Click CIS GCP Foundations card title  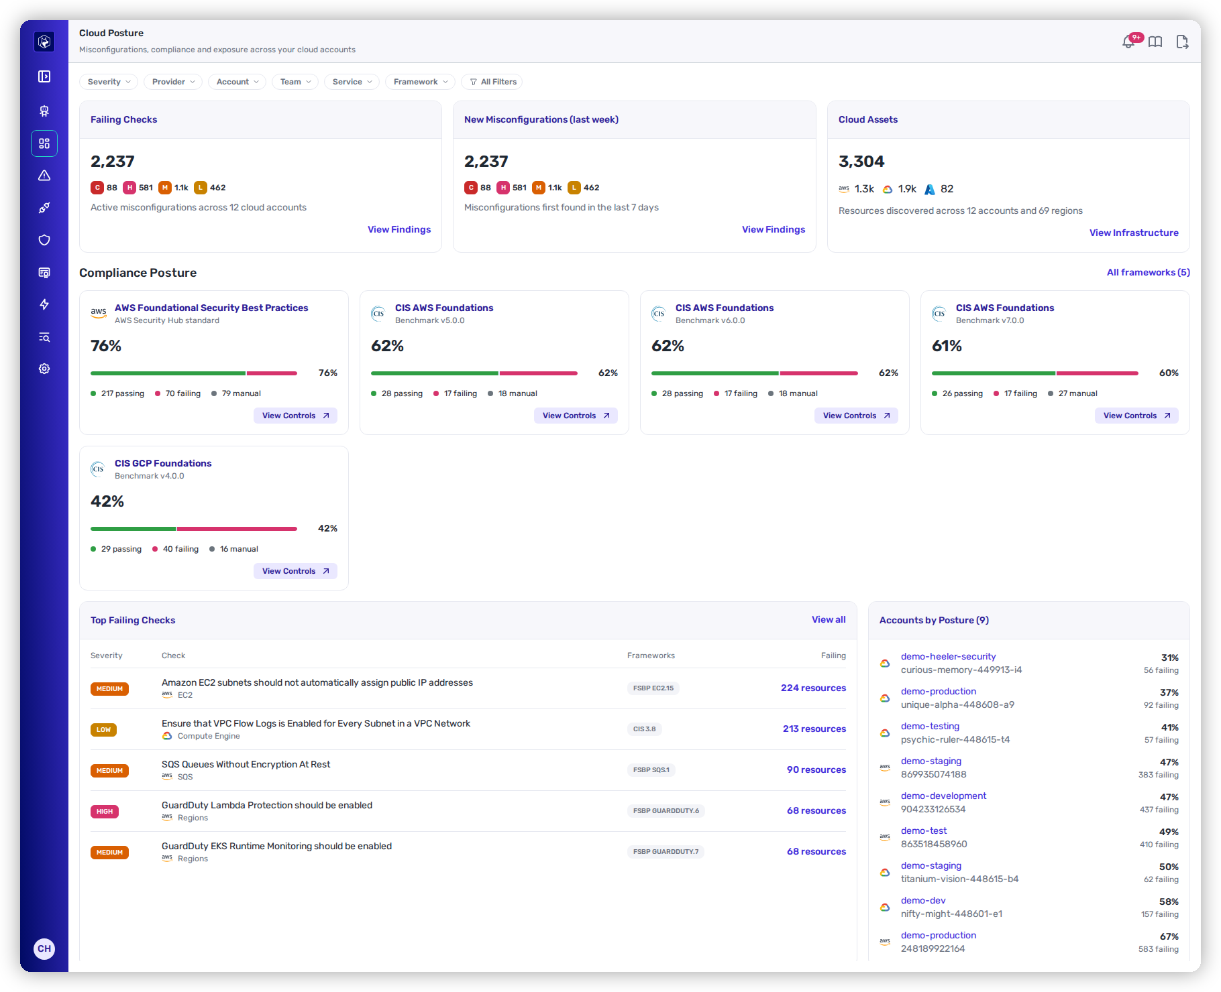pyautogui.click(x=163, y=463)
